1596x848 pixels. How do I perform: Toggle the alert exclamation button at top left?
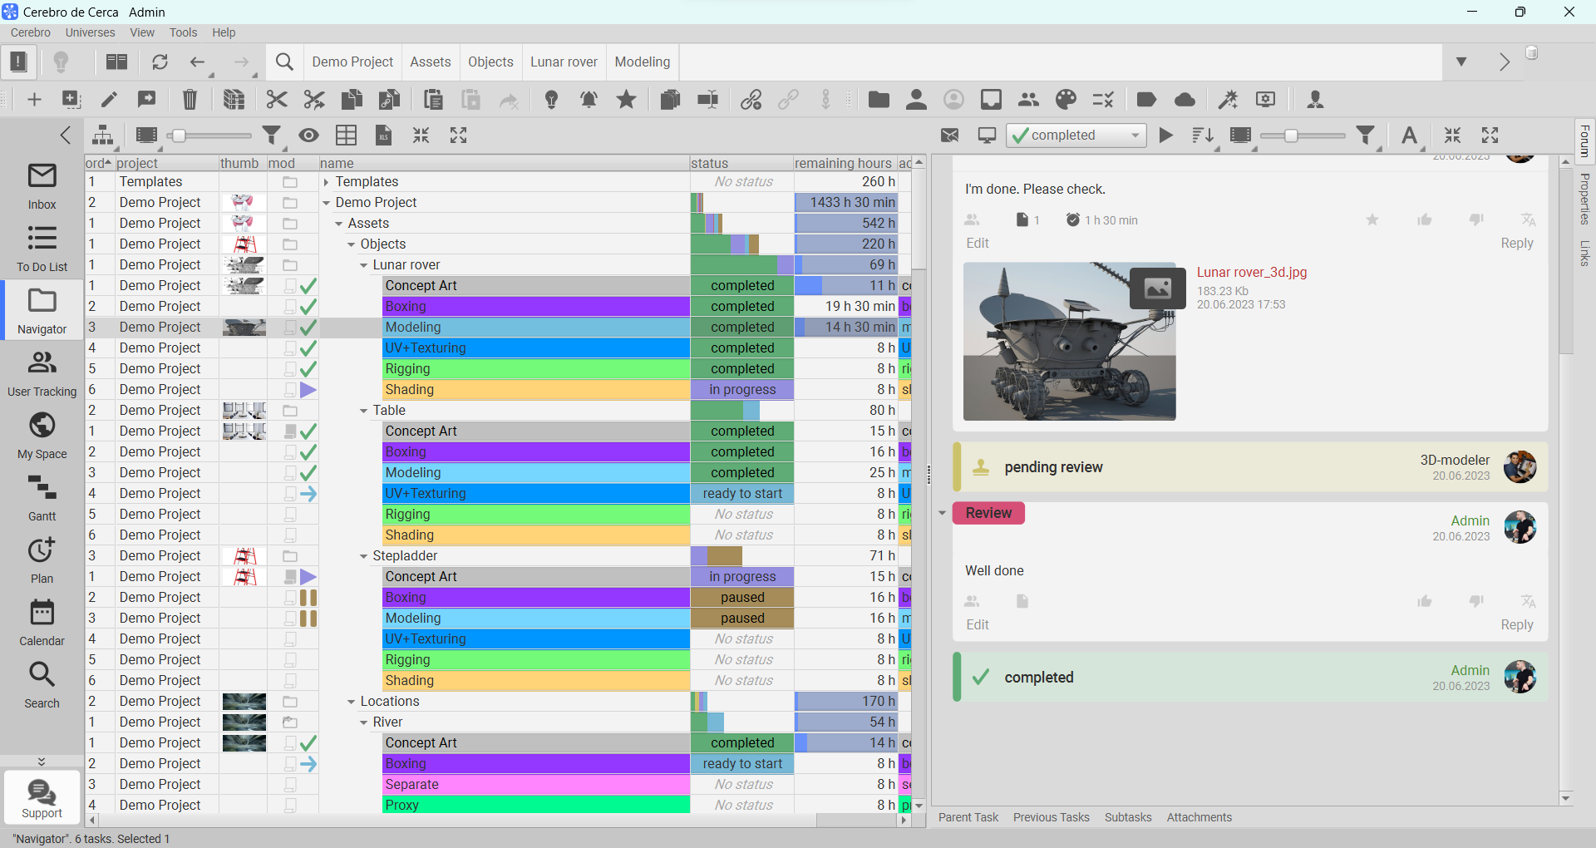(x=18, y=62)
